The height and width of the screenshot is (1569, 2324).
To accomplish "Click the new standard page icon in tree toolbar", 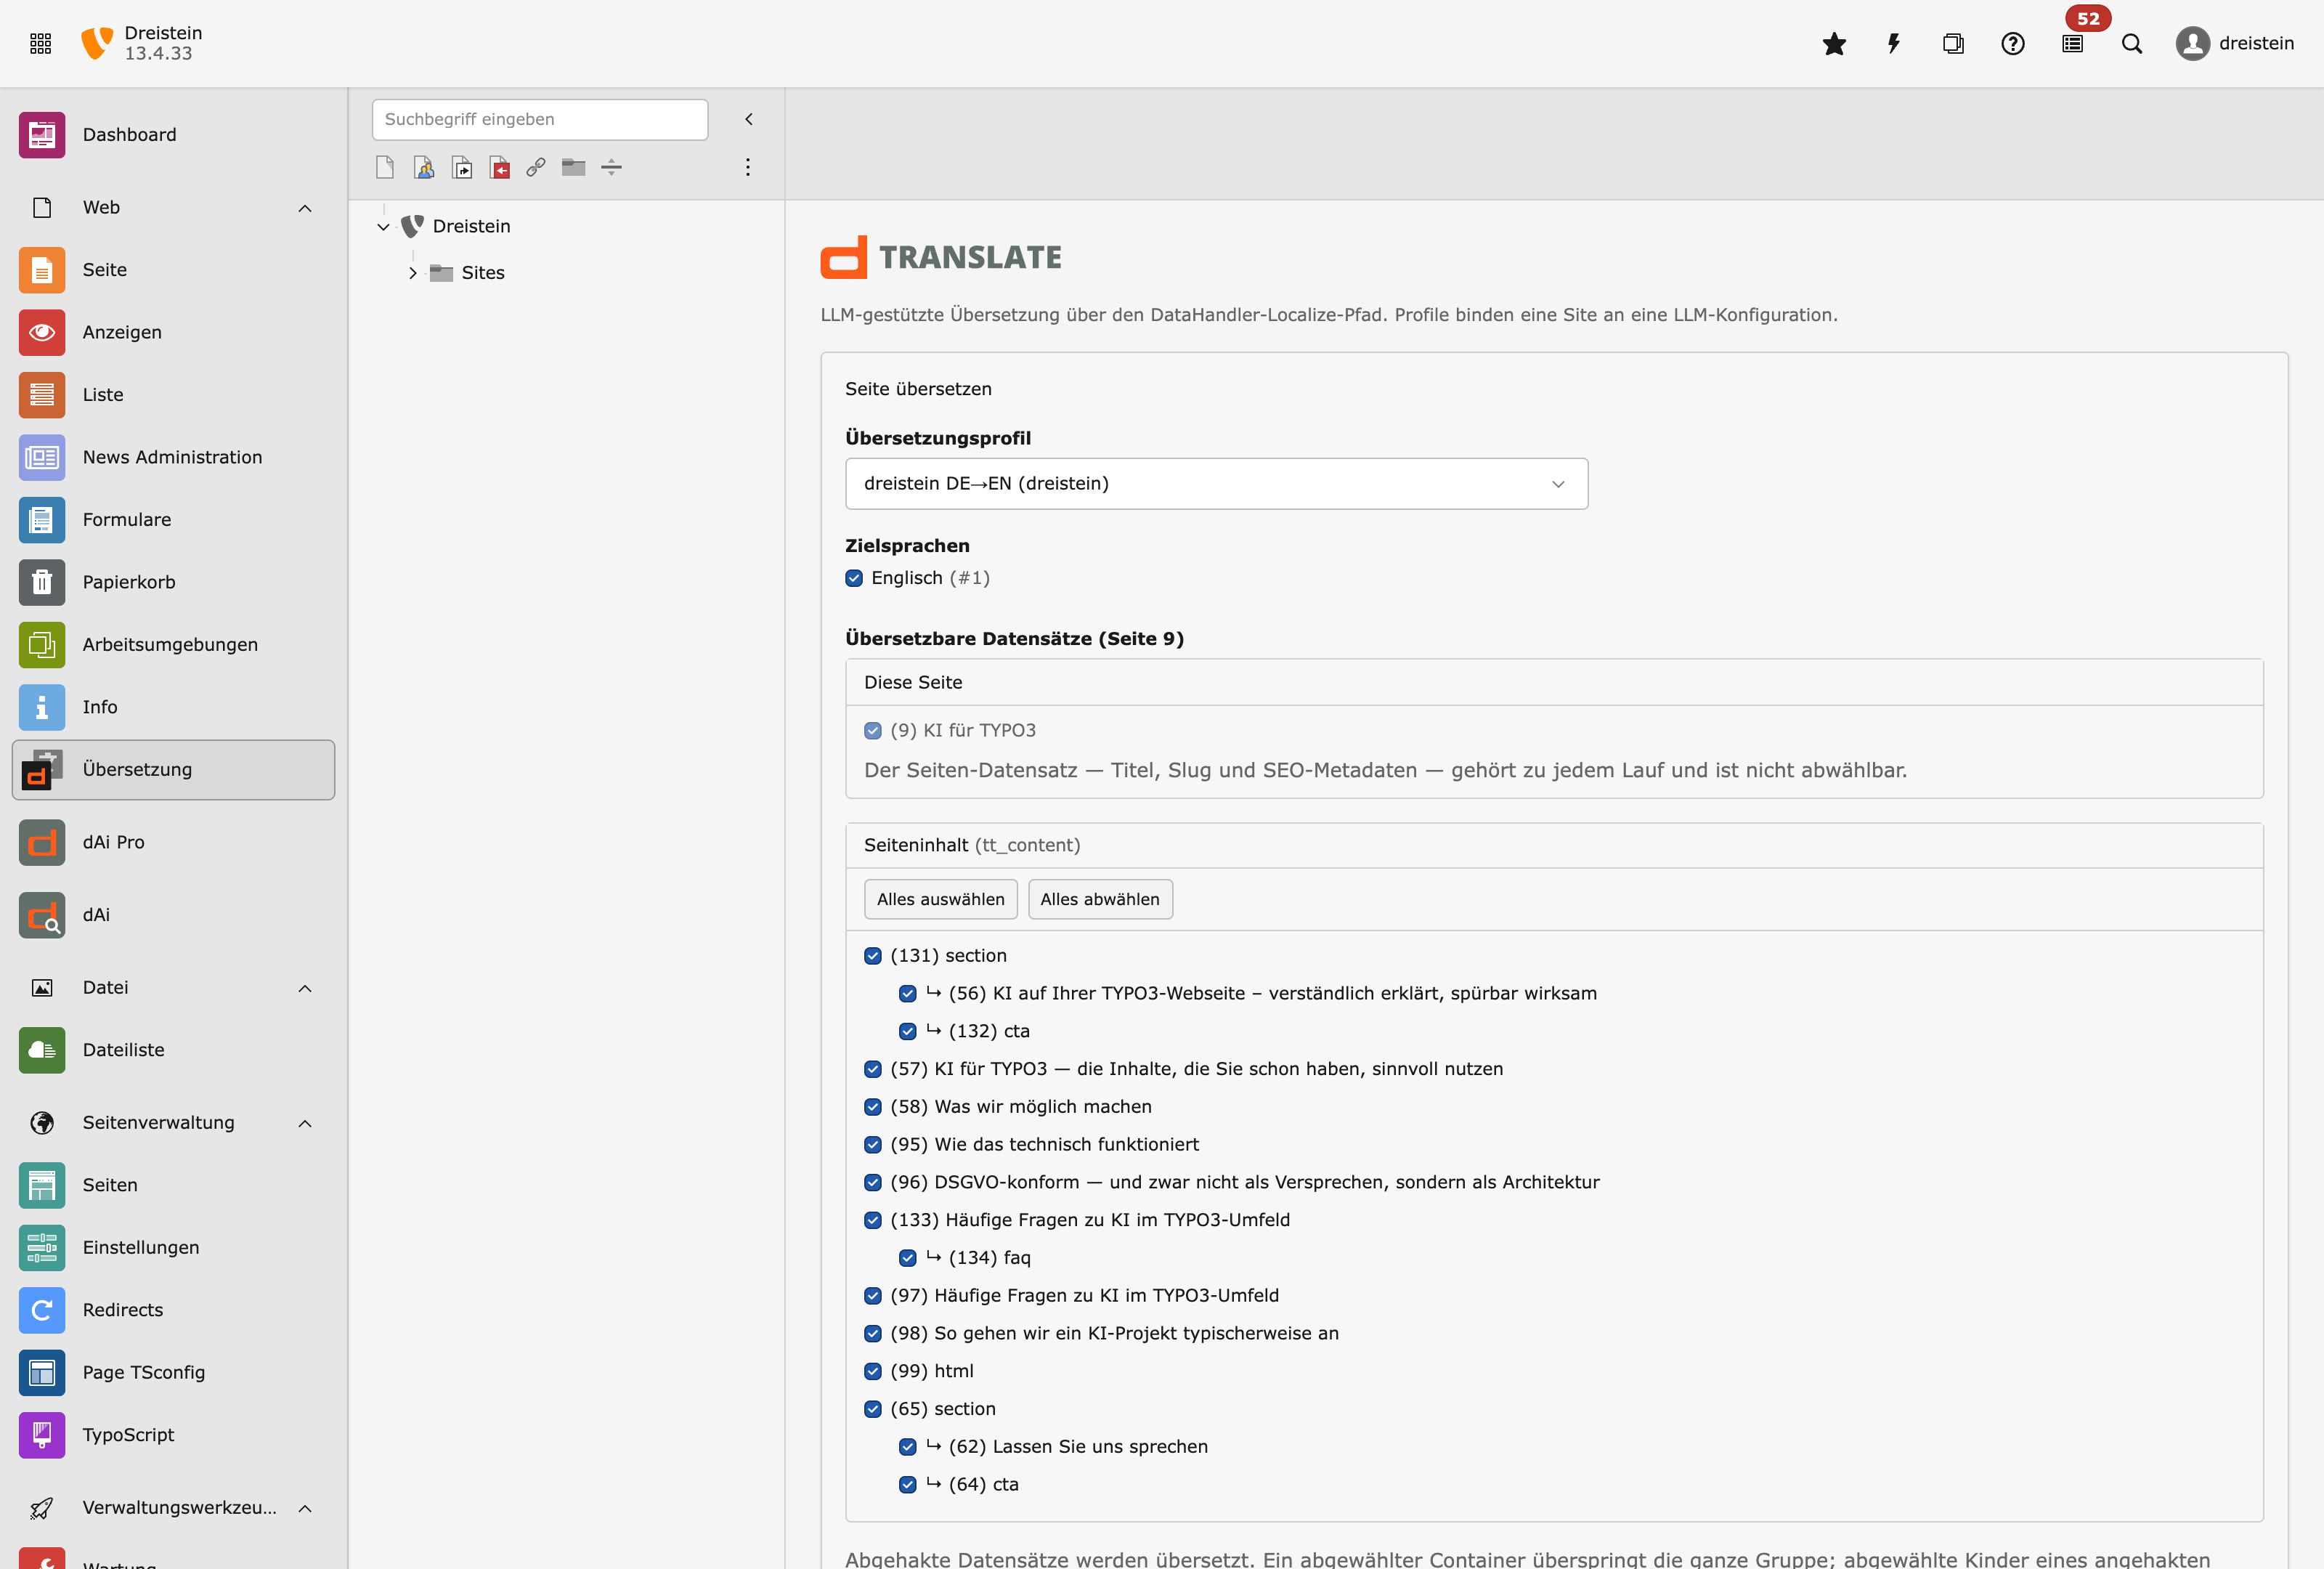I will click(385, 167).
